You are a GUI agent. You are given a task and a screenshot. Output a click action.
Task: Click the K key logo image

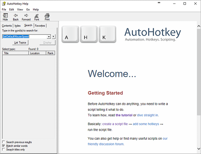coord(107,34)
